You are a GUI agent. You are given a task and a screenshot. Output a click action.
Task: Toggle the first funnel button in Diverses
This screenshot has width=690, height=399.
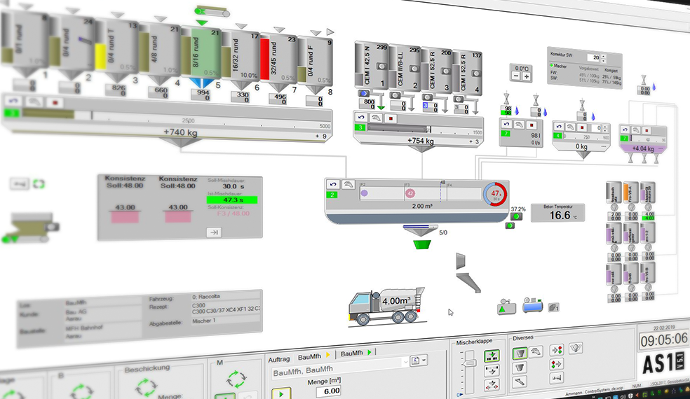pyautogui.click(x=520, y=353)
